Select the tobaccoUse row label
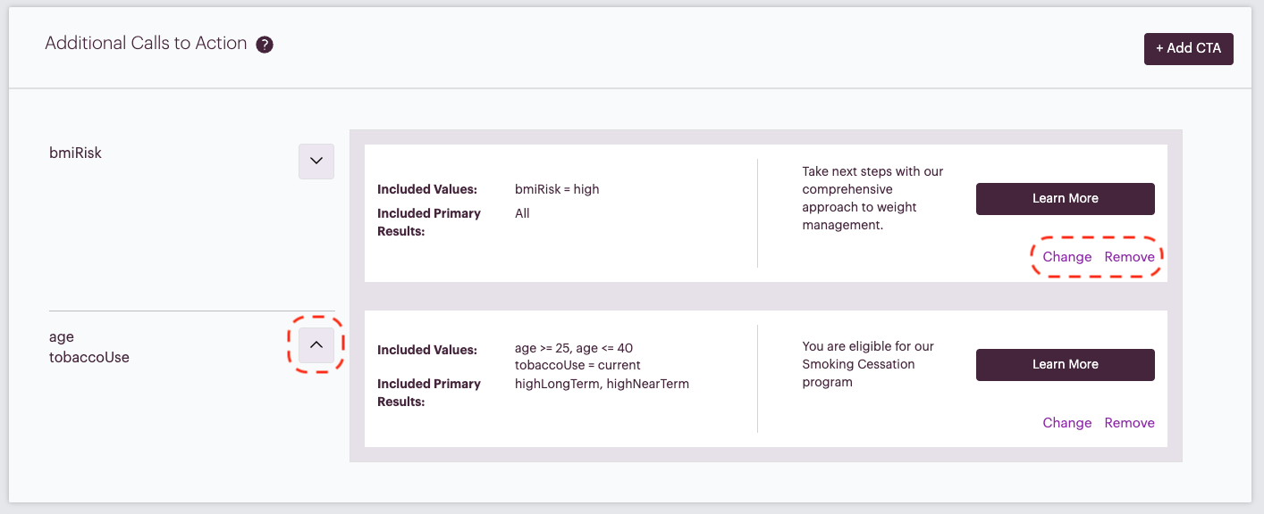 88,357
